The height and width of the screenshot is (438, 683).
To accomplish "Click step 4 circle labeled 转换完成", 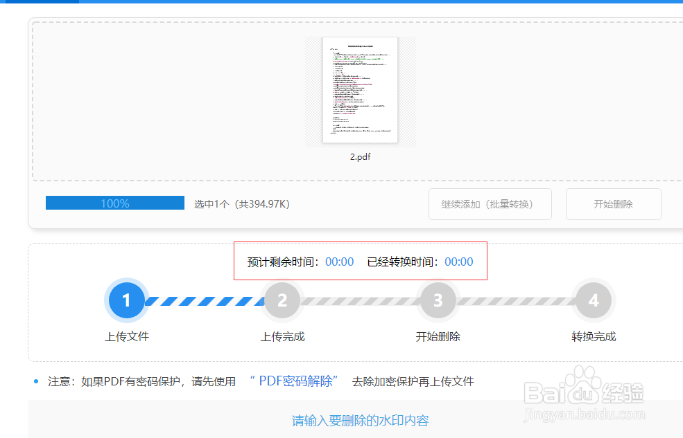I will [593, 300].
